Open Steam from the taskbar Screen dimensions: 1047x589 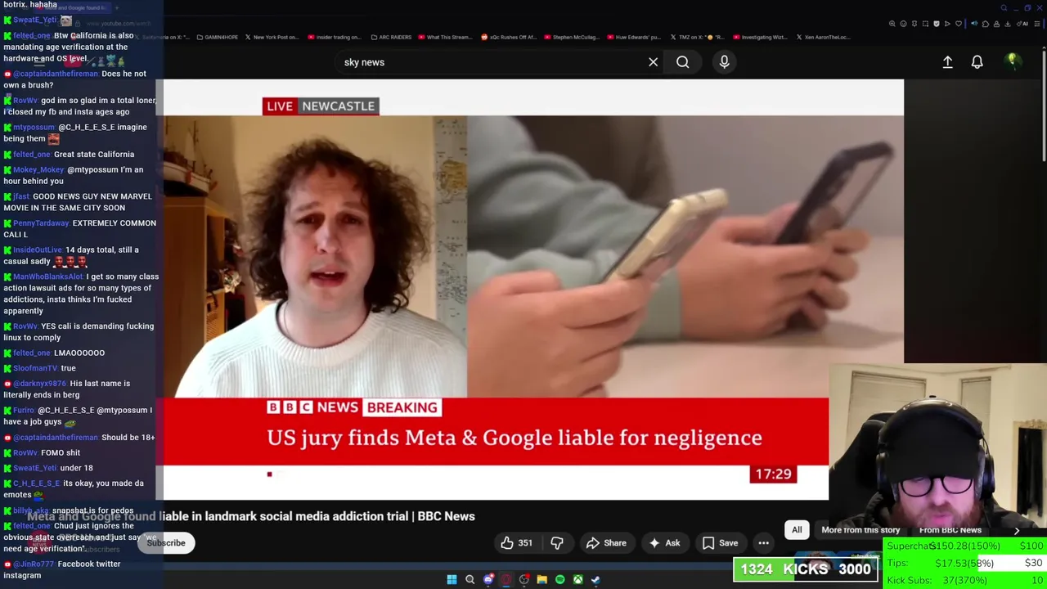595,580
